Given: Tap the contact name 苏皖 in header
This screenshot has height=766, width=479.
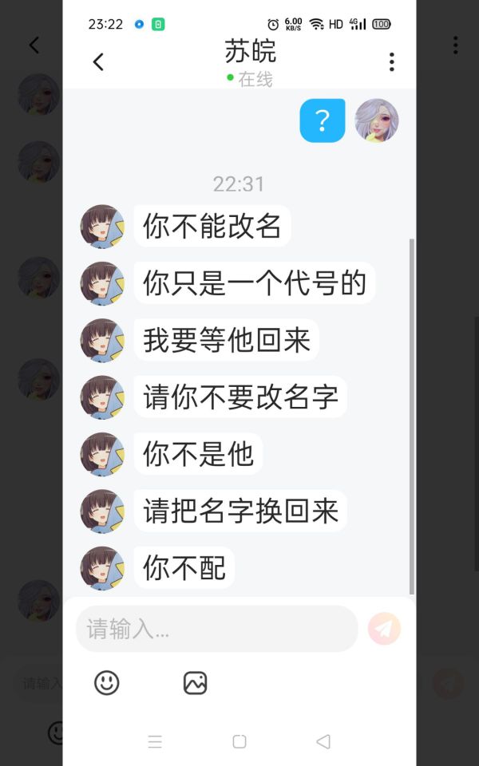Looking at the screenshot, I should (x=250, y=51).
